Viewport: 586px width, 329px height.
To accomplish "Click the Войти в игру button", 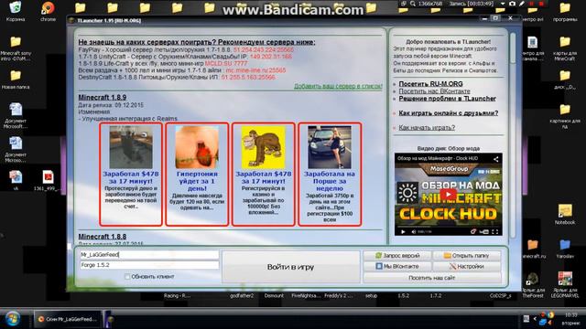I will 291,267.
